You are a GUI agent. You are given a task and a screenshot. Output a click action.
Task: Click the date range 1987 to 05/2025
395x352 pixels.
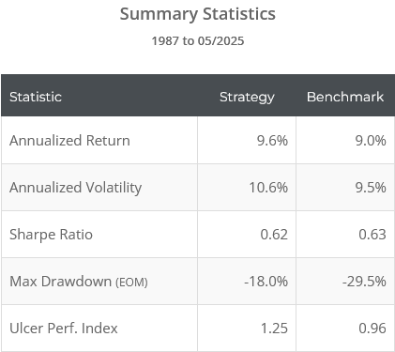[x=198, y=41]
